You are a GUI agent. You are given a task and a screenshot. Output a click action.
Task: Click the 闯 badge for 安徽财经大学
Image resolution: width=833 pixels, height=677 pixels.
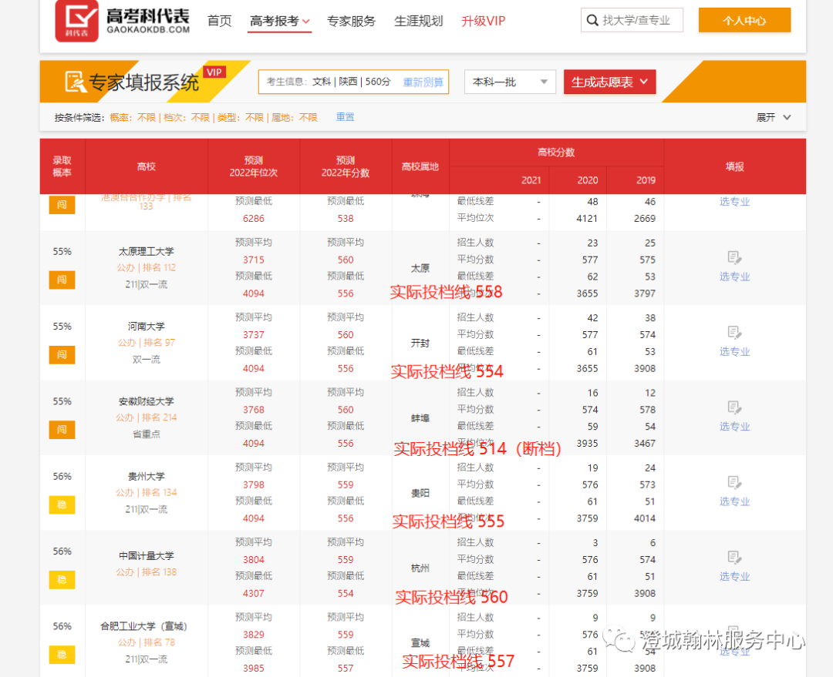[62, 429]
